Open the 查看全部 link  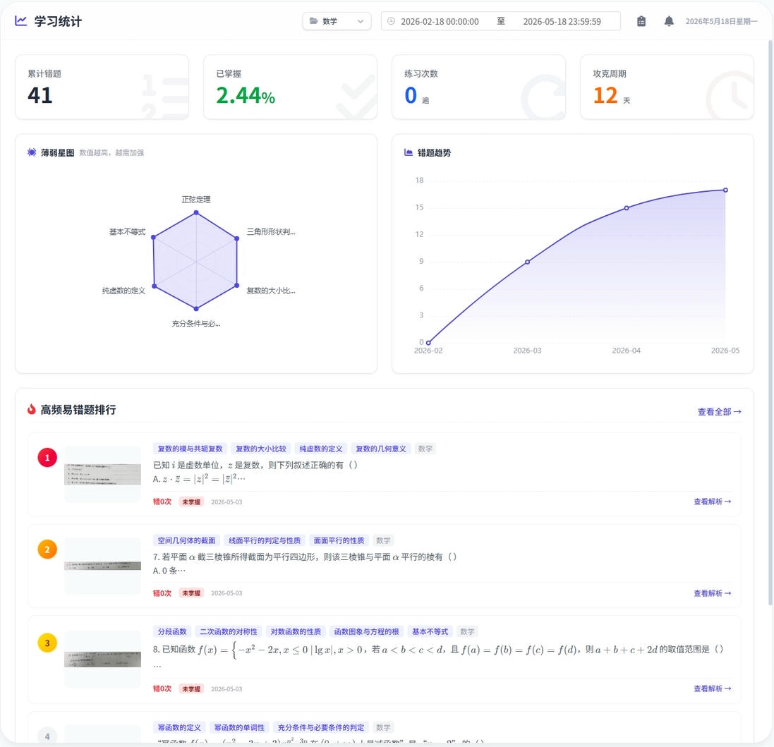click(x=719, y=411)
